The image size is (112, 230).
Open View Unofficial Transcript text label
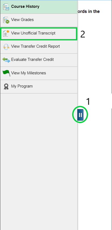click(x=33, y=33)
